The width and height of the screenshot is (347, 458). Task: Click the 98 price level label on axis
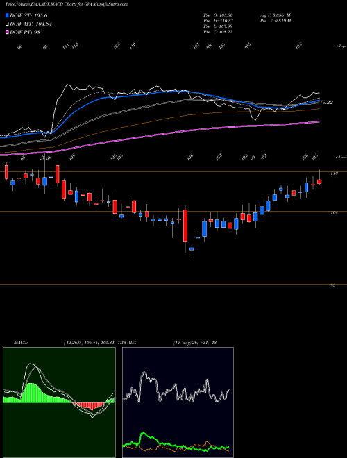pyautogui.click(x=332, y=285)
